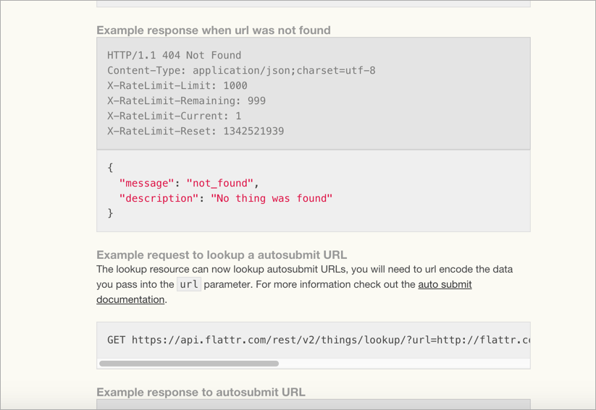
Task: Click the inline 'url' code parameter
Action: point(189,284)
